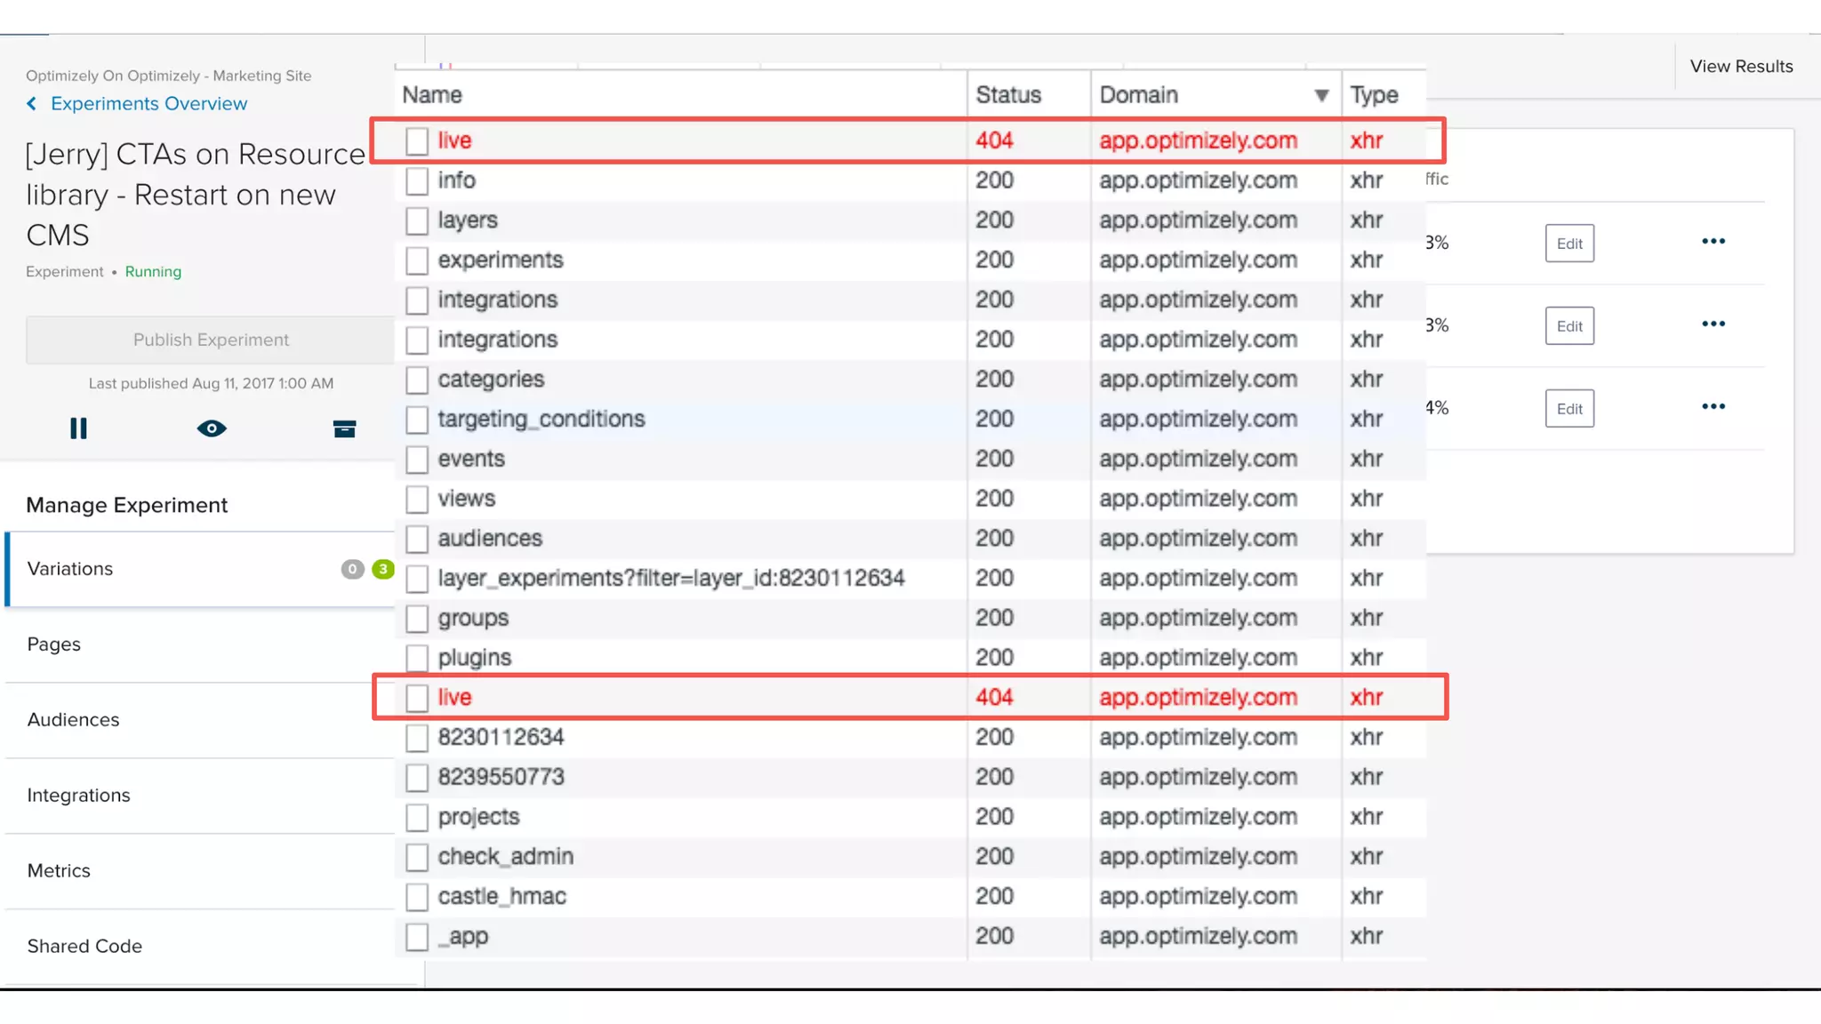
Task: Open the Pages section
Action: click(x=54, y=644)
